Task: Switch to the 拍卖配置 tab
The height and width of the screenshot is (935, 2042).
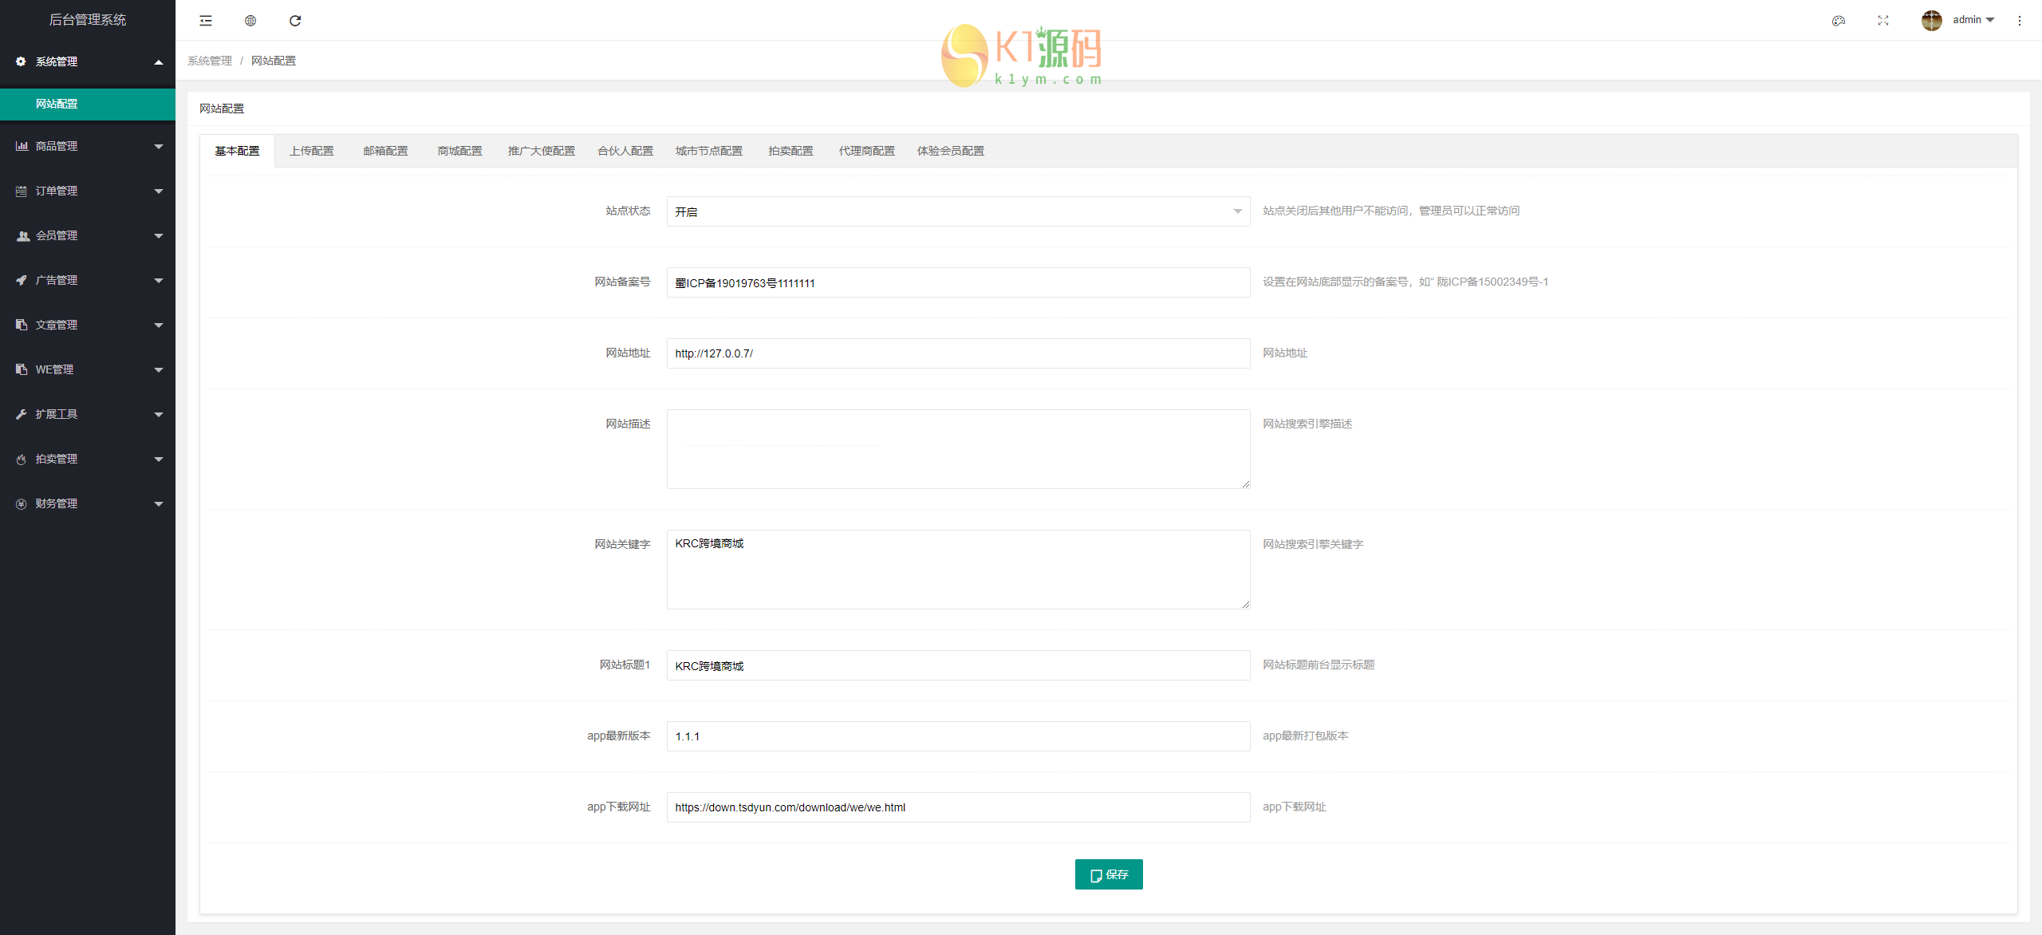Action: click(790, 151)
